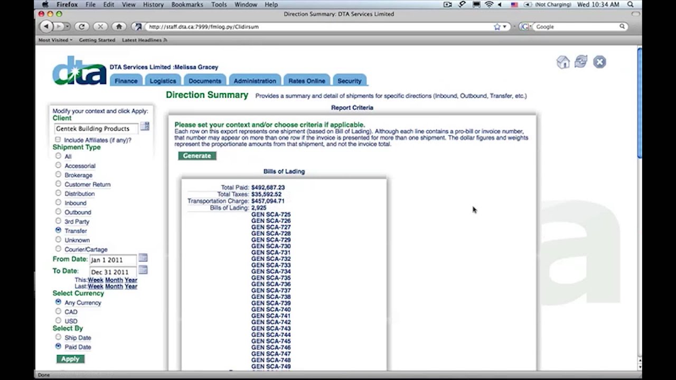Click the To Date input field
The image size is (676, 380).
(x=113, y=272)
